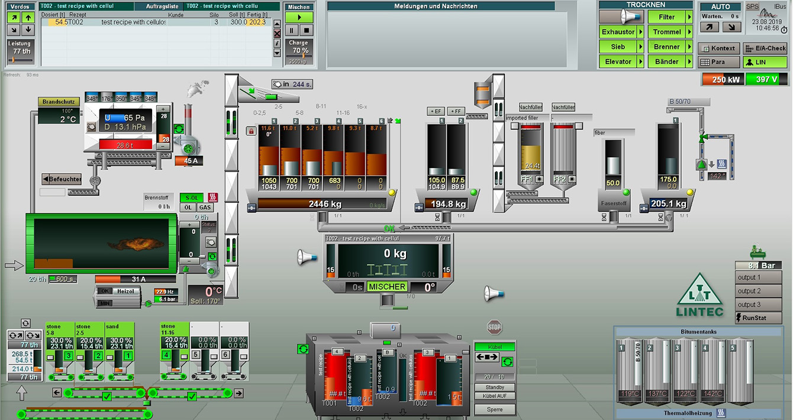Image resolution: width=793 pixels, height=420 pixels.
Task: Expand the Brenner arrow menu
Action: pos(689,47)
